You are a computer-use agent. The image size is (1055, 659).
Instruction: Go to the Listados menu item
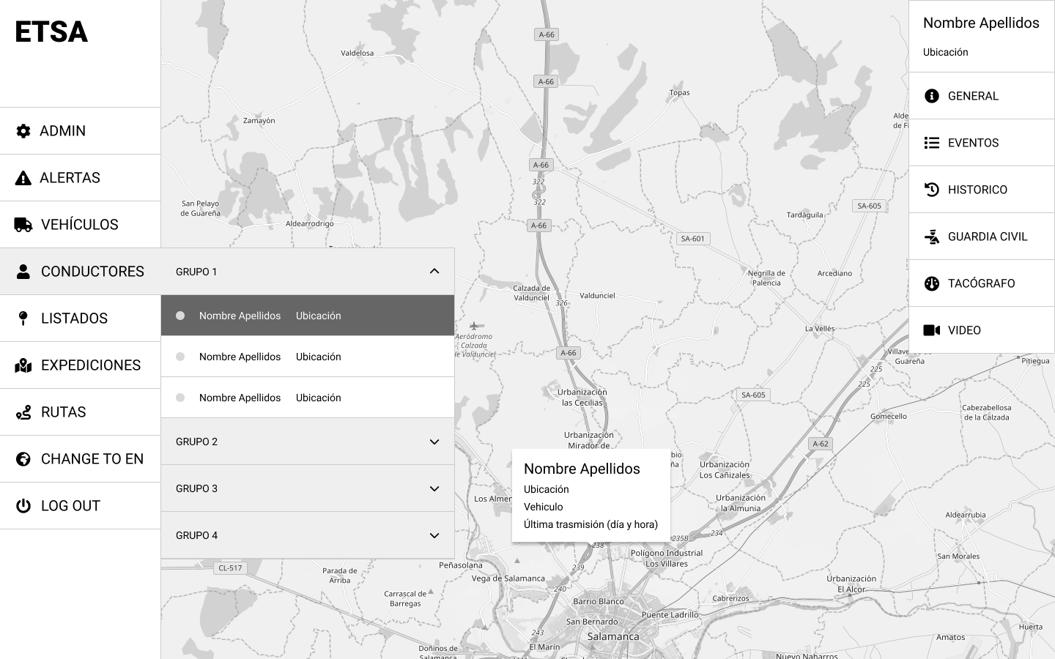click(74, 319)
